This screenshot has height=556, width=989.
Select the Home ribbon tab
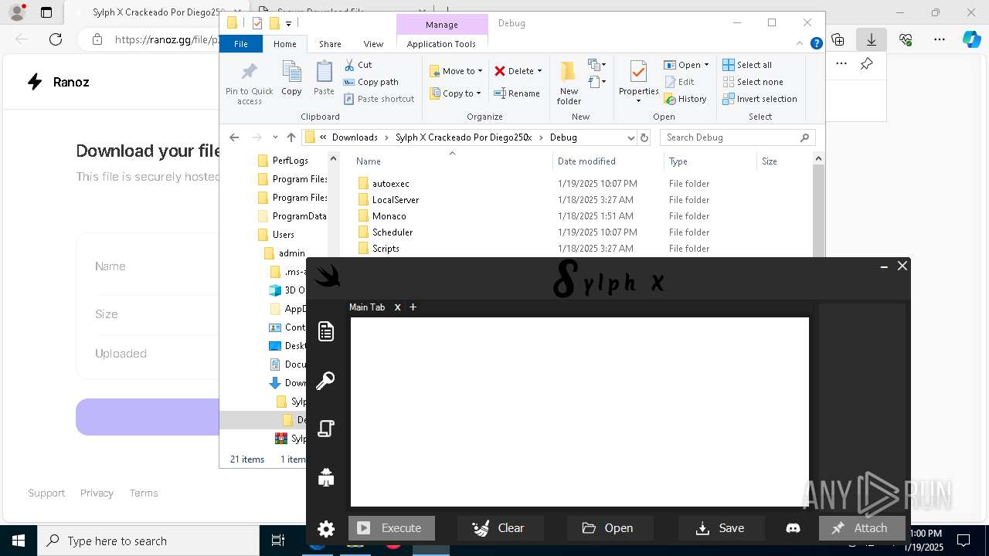[x=285, y=44]
